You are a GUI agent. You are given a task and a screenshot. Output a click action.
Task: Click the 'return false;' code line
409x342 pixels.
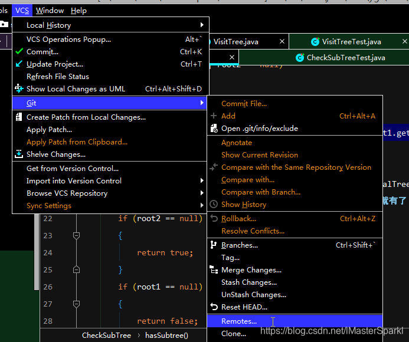tap(167, 321)
